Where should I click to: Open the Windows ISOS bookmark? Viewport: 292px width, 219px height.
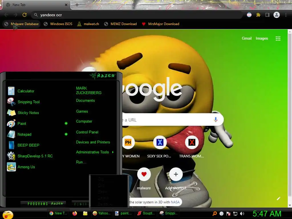point(58,24)
